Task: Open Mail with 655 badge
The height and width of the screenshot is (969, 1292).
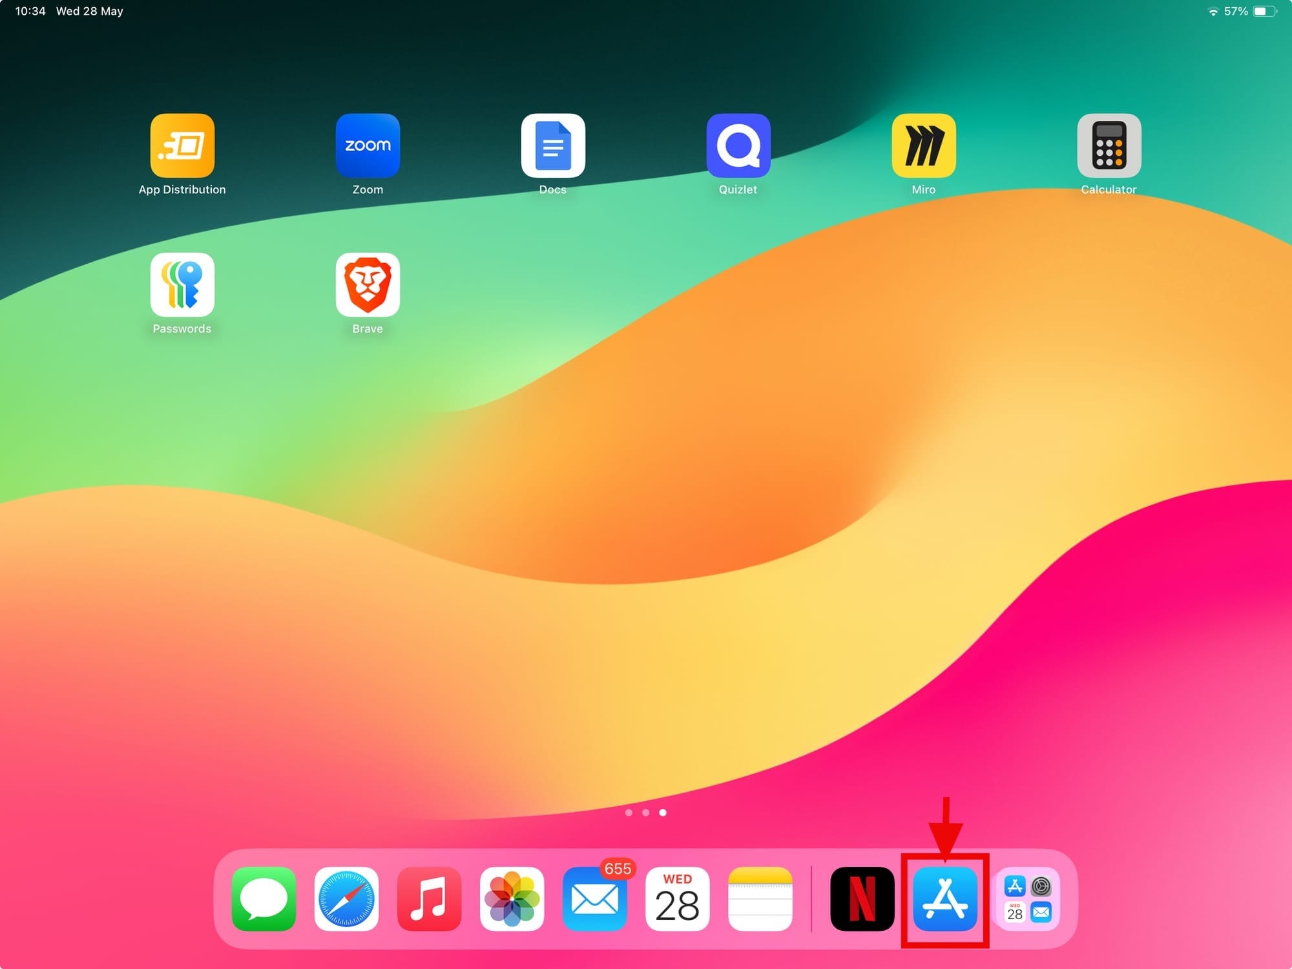Action: point(594,899)
